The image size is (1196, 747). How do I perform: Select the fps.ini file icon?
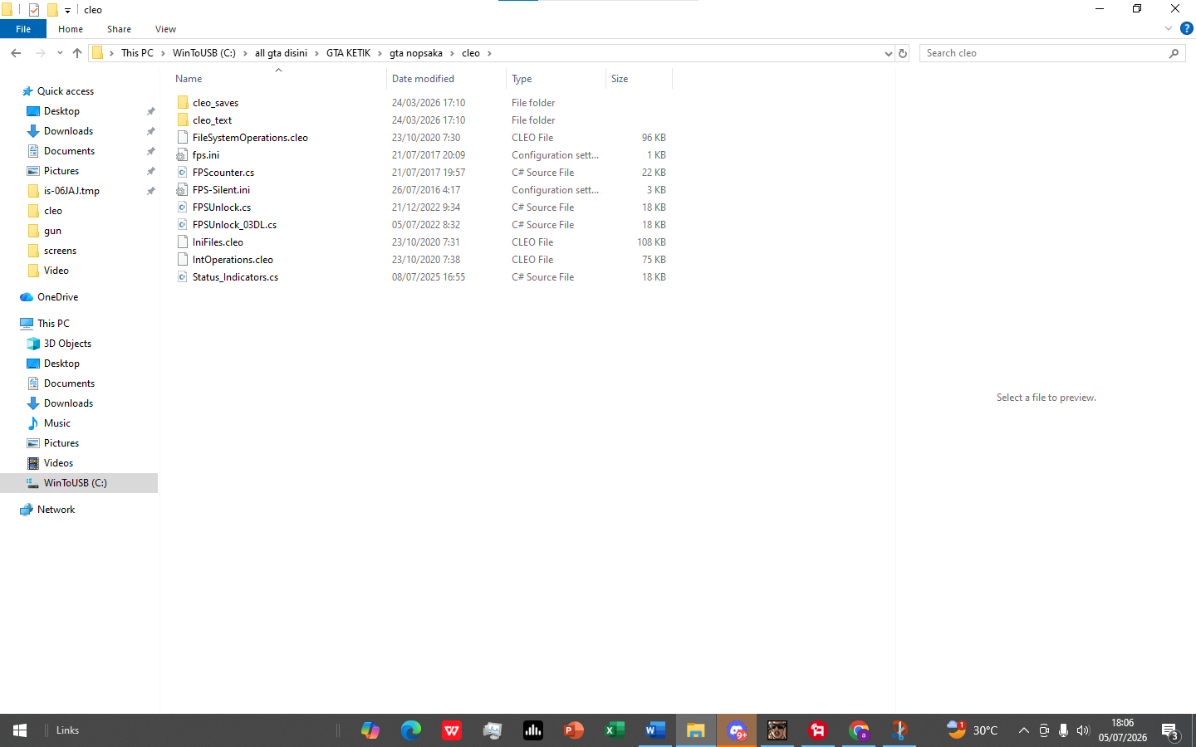[x=183, y=155]
